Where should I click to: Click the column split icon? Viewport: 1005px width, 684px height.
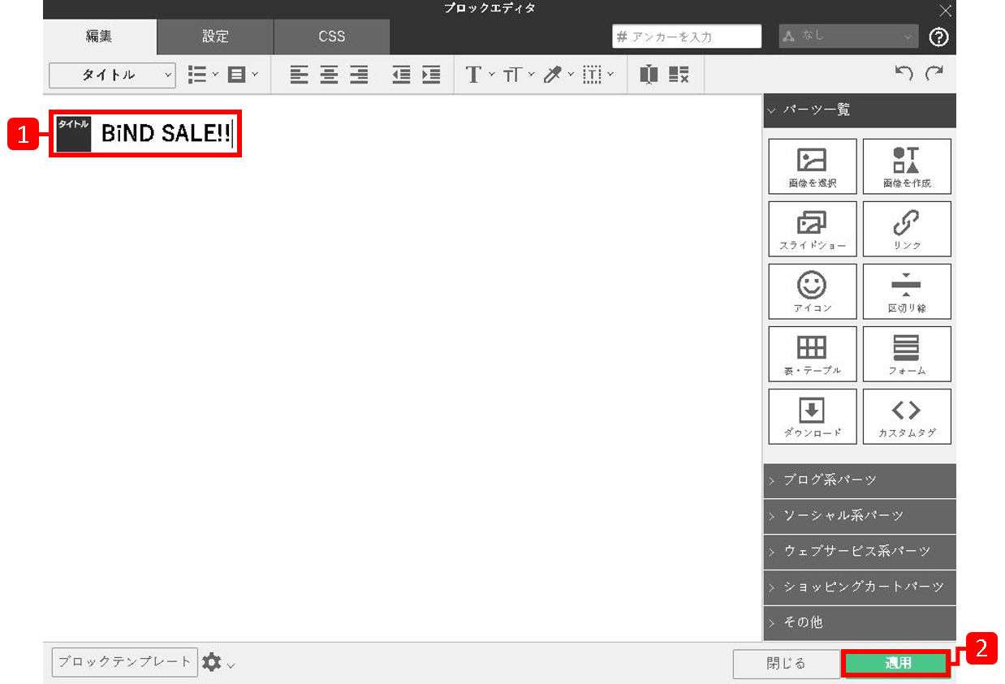pyautogui.click(x=648, y=75)
